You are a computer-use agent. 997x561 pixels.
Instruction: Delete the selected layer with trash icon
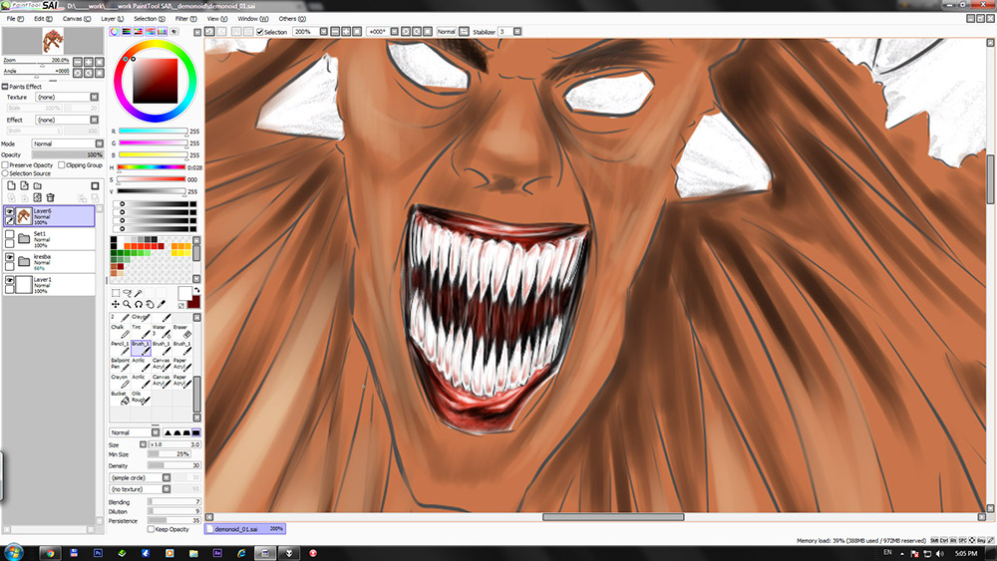(50, 197)
